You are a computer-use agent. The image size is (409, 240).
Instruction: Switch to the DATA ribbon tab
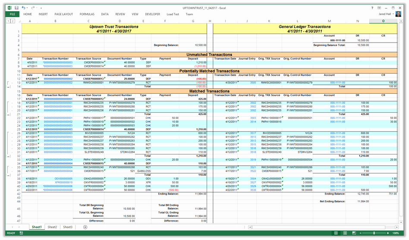[105, 14]
